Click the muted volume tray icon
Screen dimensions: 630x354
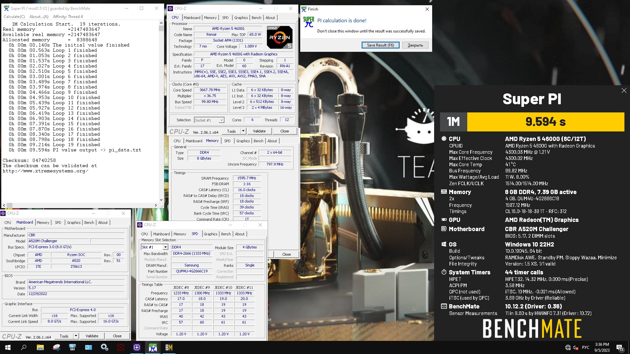point(576,347)
